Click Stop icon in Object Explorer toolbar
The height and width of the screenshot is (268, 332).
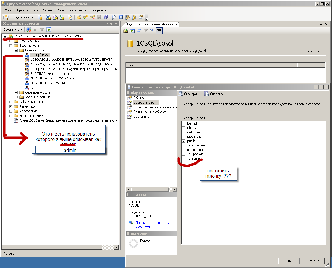35,30
